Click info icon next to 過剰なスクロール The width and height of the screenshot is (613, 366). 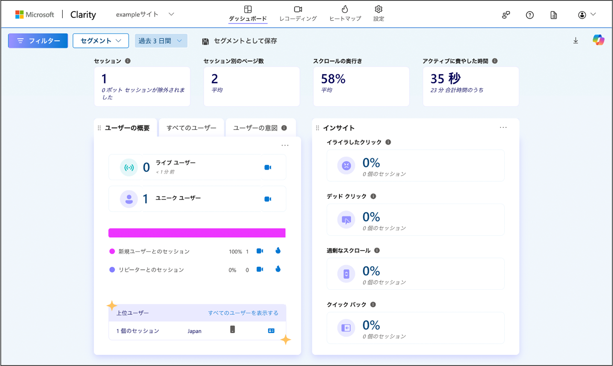(x=377, y=251)
